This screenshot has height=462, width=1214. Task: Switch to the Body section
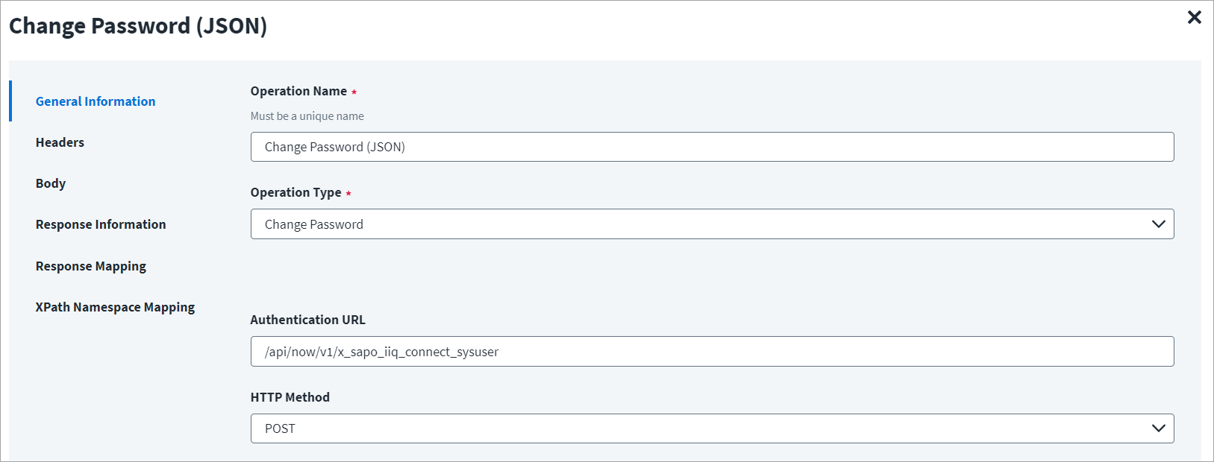51,183
